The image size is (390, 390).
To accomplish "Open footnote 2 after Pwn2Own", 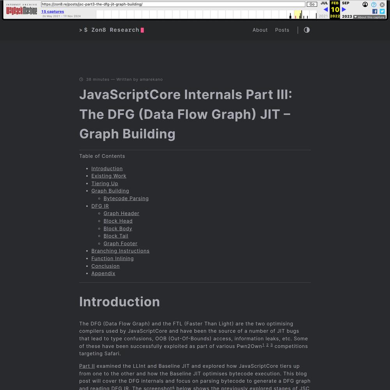I will [268, 345].
